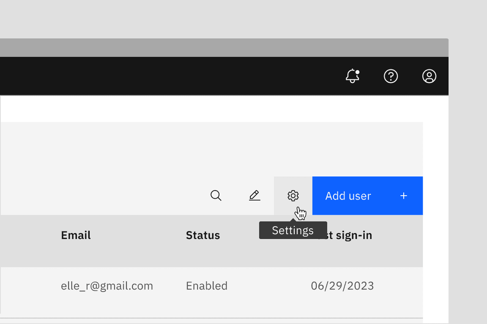Click the search magnifier in table toolbar

216,196
